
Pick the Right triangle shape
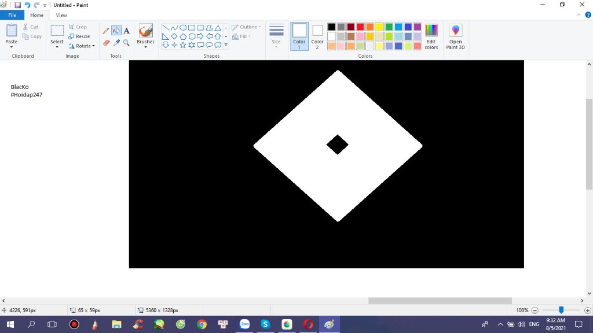click(x=165, y=36)
